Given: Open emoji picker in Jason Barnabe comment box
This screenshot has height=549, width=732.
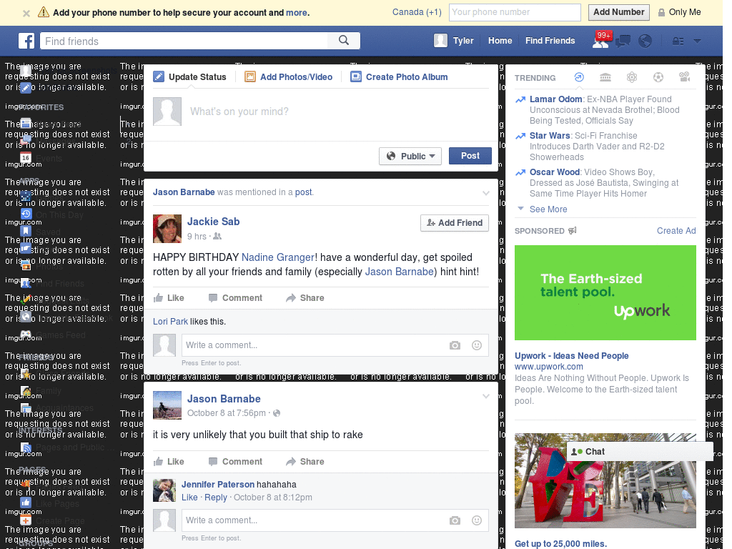Looking at the screenshot, I should (x=477, y=520).
